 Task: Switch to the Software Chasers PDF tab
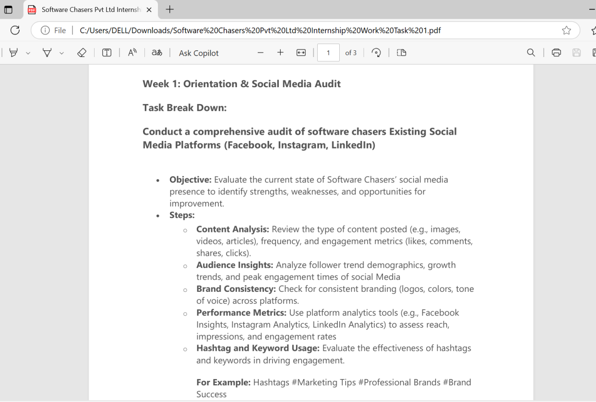tap(90, 10)
